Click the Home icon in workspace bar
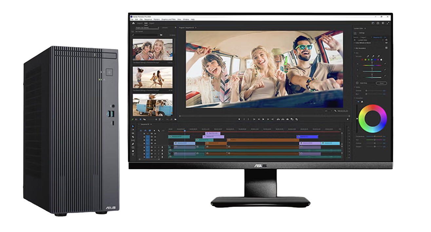Image resolution: width=431 pixels, height=232 pixels. (x=133, y=24)
